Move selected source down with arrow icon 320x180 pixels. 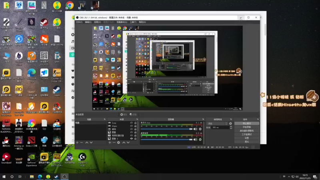point(128,142)
